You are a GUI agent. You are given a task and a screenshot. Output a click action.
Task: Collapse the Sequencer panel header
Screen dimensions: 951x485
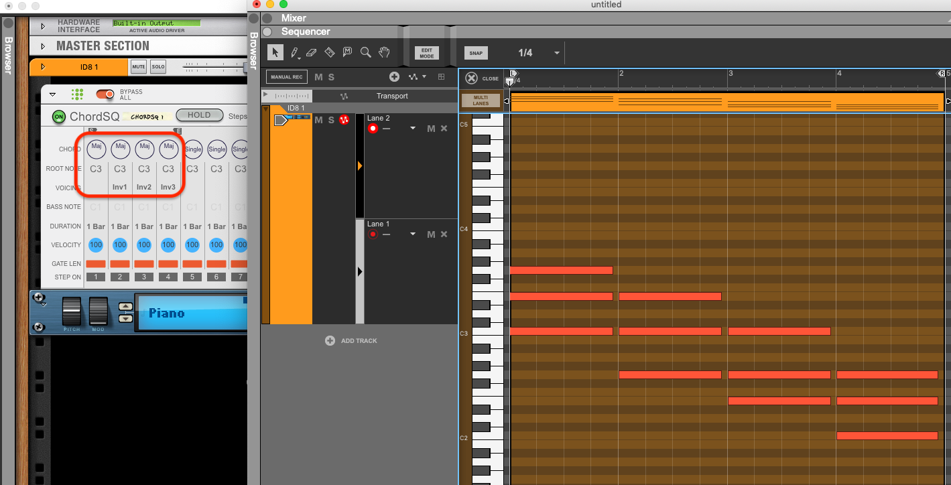(267, 31)
